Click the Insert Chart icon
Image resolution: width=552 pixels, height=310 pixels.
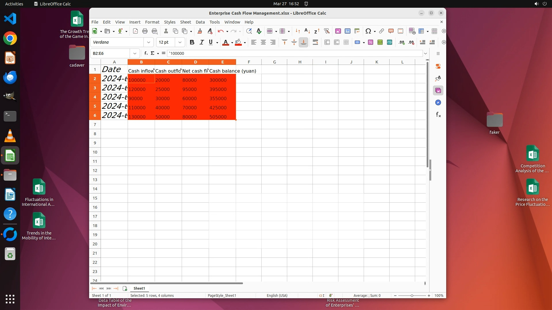[348, 31]
